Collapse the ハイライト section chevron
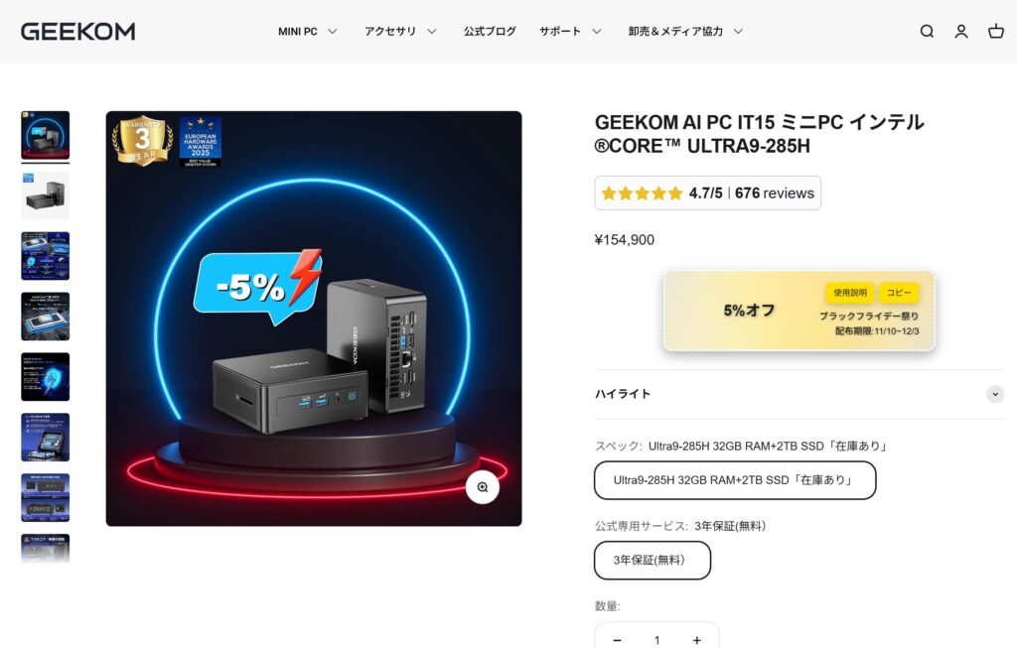This screenshot has width=1017, height=648. click(x=995, y=394)
